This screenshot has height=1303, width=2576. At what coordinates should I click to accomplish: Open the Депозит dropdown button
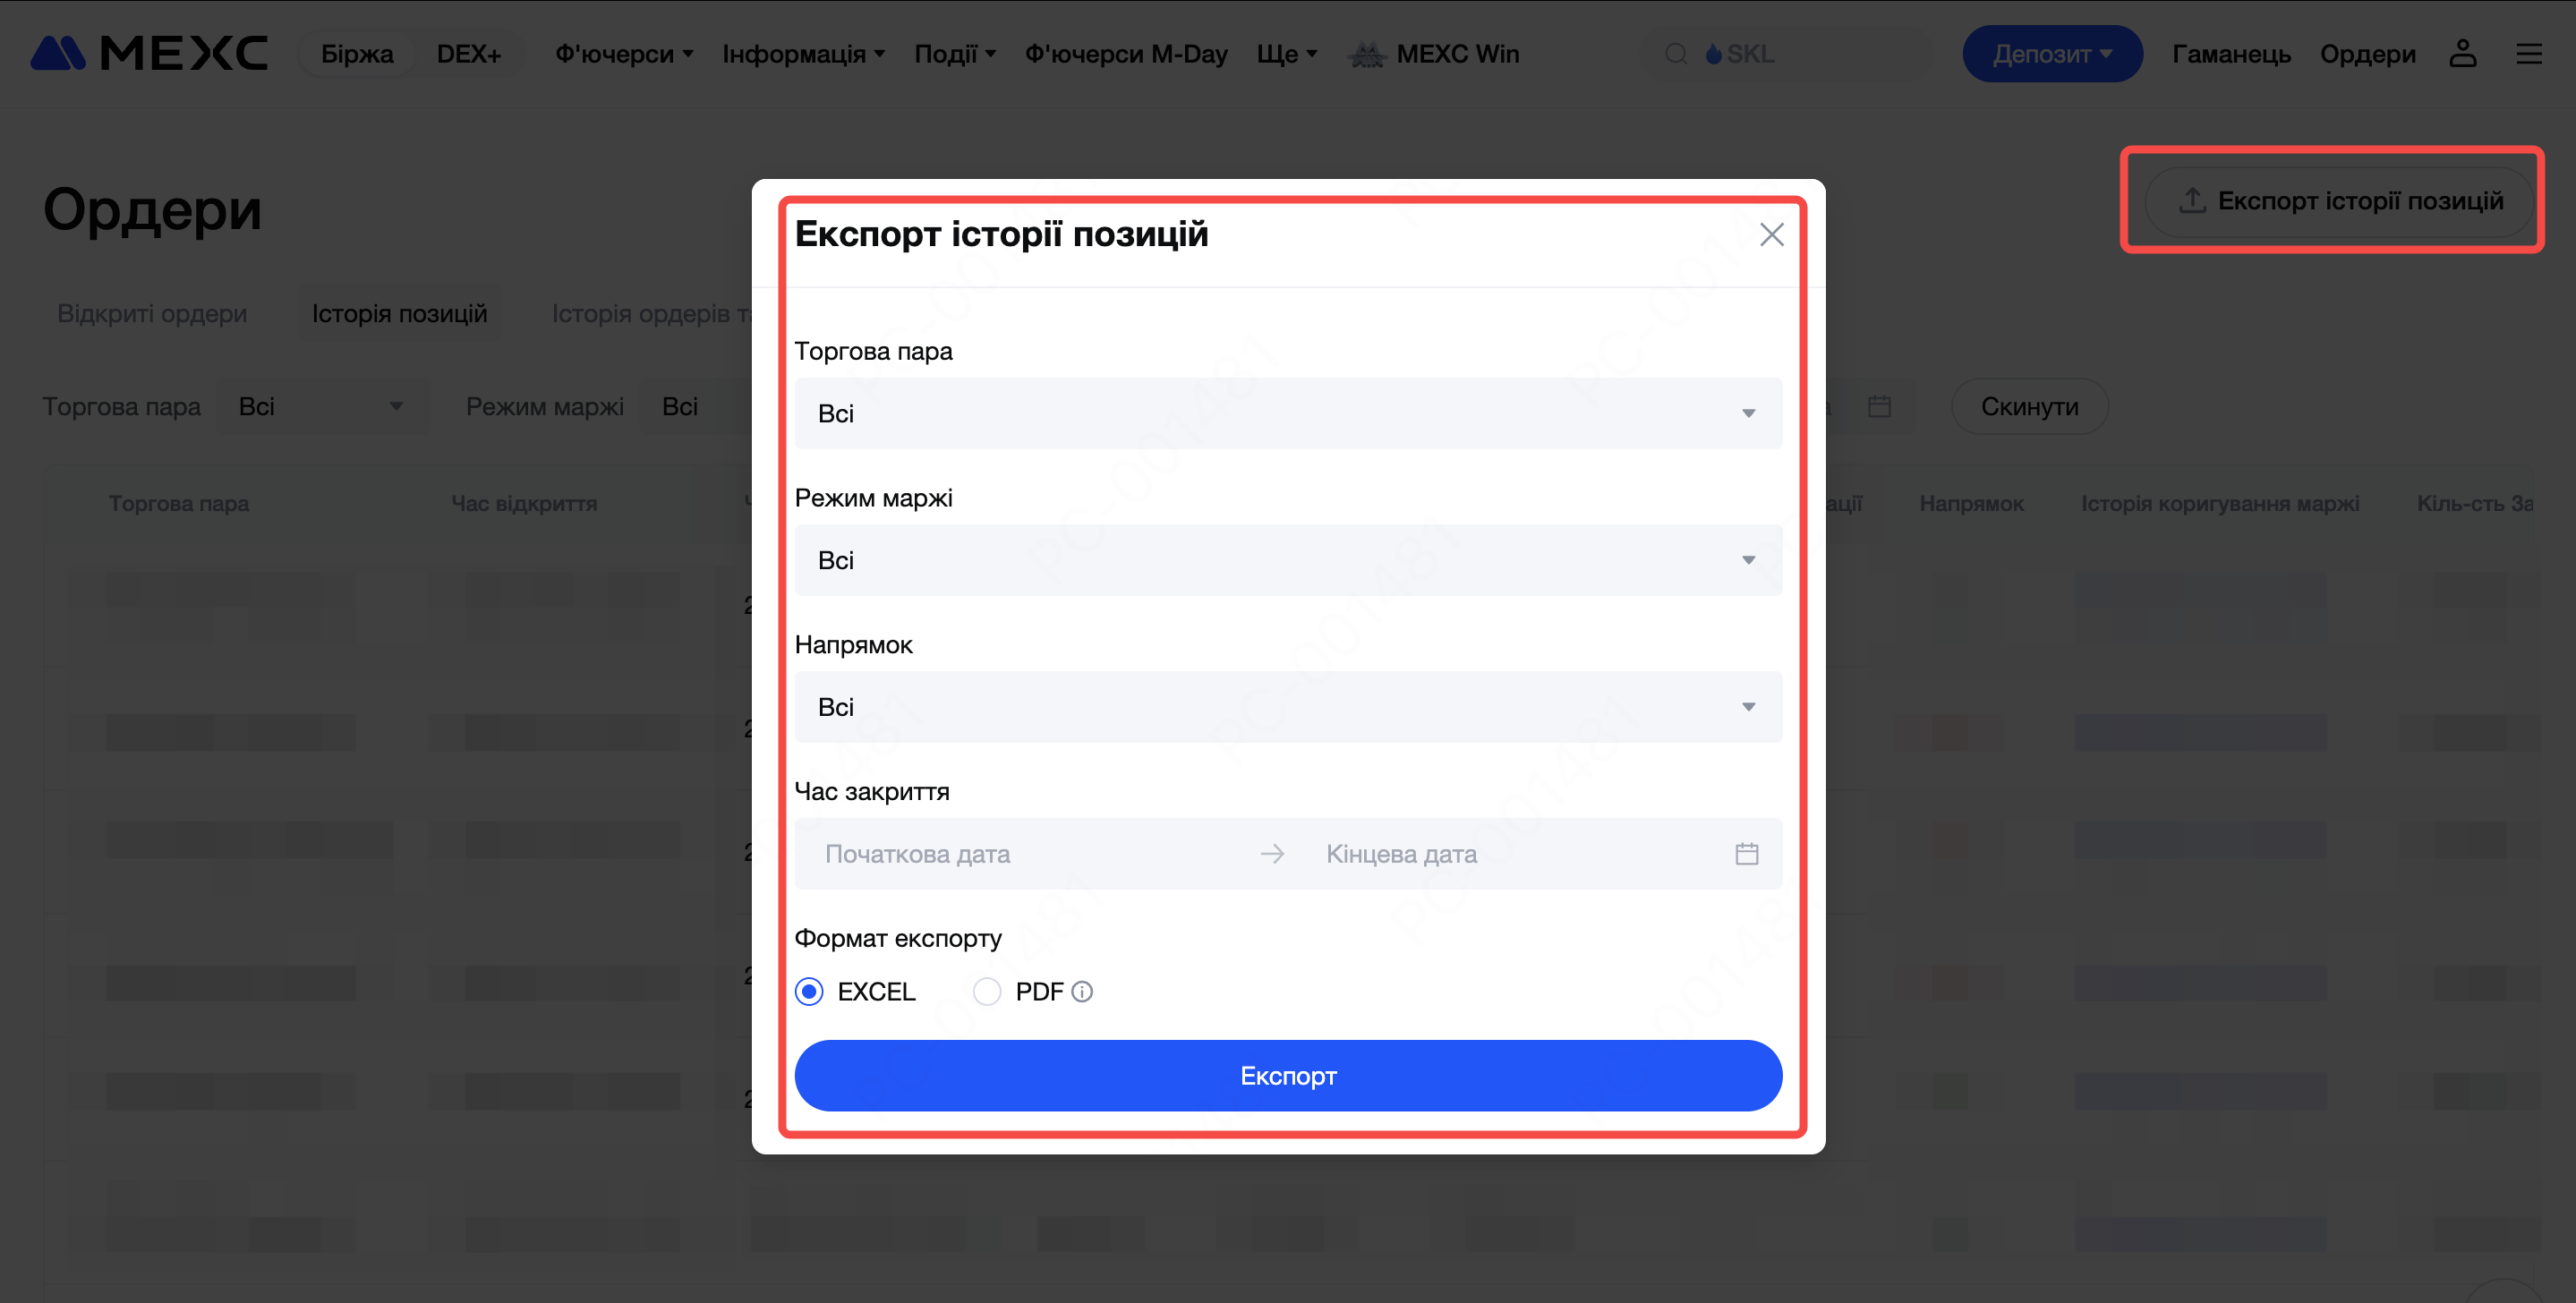(2051, 54)
